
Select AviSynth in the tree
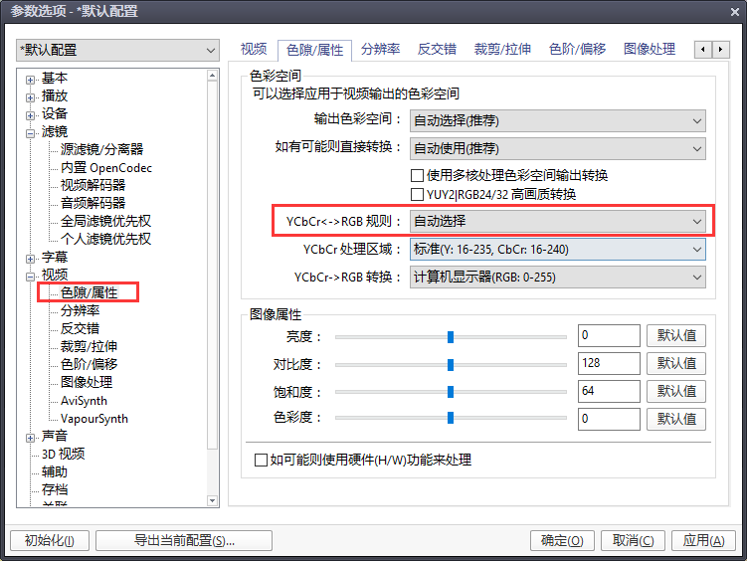[x=84, y=401]
